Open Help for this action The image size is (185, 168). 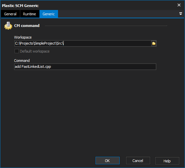(167, 161)
